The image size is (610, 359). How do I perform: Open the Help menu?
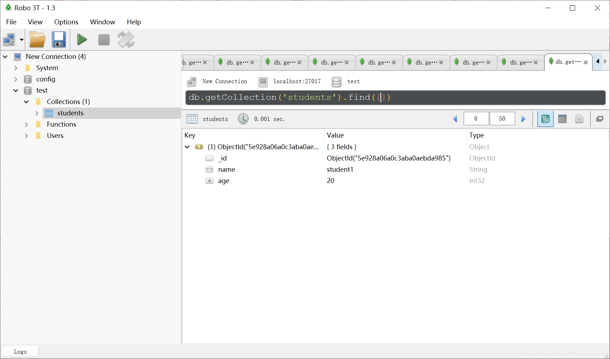coord(134,22)
